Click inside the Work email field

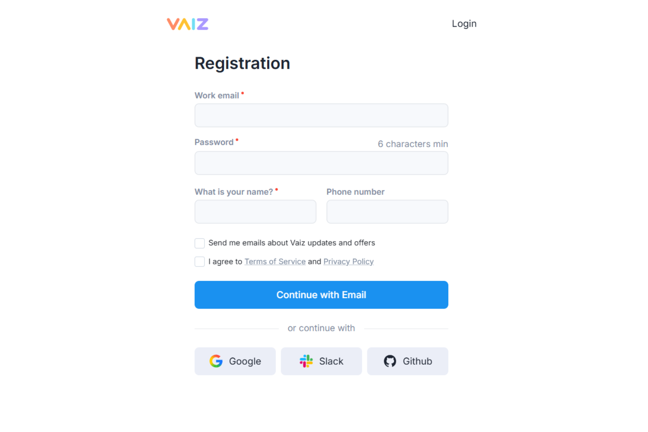tap(321, 115)
